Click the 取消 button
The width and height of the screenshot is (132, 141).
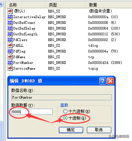(x=99, y=130)
